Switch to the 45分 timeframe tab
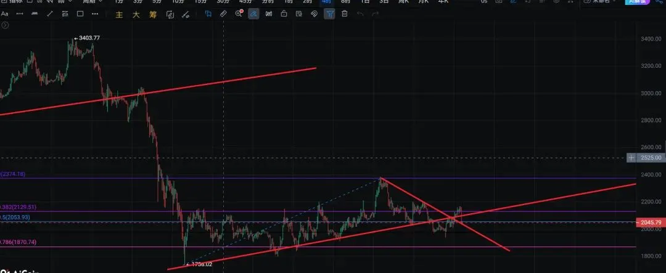The image size is (666, 273). (x=246, y=2)
